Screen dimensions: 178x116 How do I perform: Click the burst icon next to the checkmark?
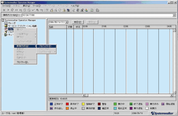pos(29,10)
